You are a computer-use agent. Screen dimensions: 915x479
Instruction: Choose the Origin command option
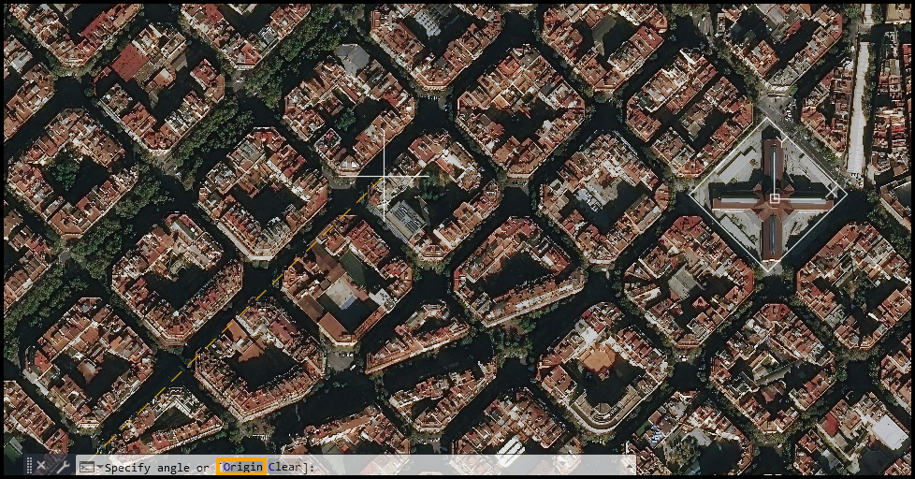[242, 467]
